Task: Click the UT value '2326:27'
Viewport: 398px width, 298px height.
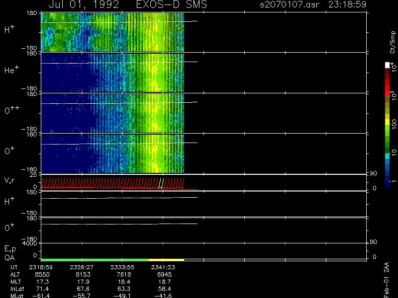Action: [82, 267]
